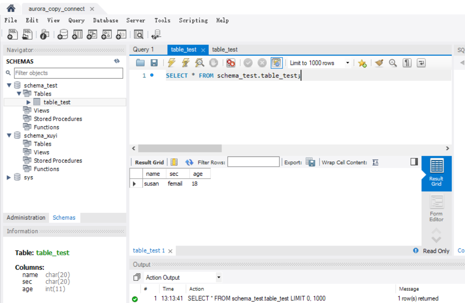Screen dimensions: 465x303
Task: Go to the Home screen tab icon
Action: coord(11,8)
